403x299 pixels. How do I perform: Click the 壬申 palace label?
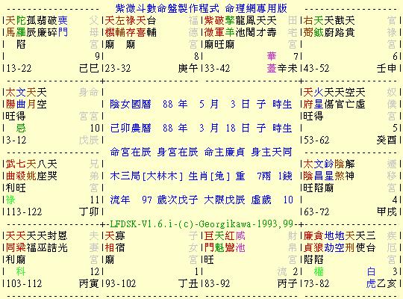(387, 68)
